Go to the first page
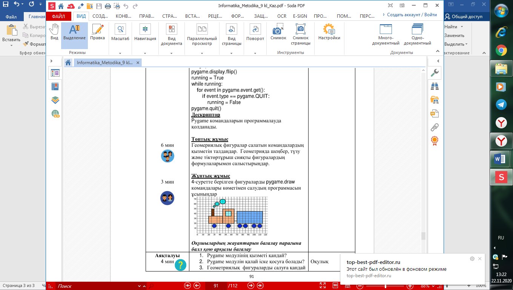The image size is (513, 290). pos(187,286)
